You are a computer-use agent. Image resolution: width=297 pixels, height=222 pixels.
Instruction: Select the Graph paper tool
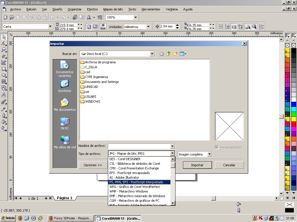[4, 82]
